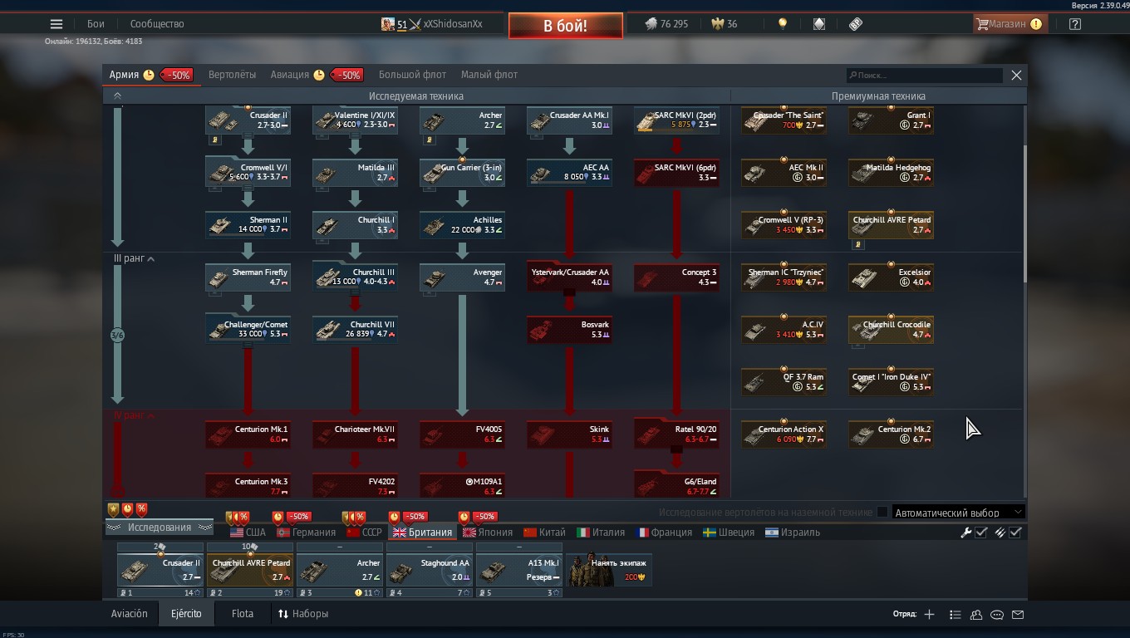The width and height of the screenshot is (1130, 638).
Task: Select the Италия nation
Action: 601,532
